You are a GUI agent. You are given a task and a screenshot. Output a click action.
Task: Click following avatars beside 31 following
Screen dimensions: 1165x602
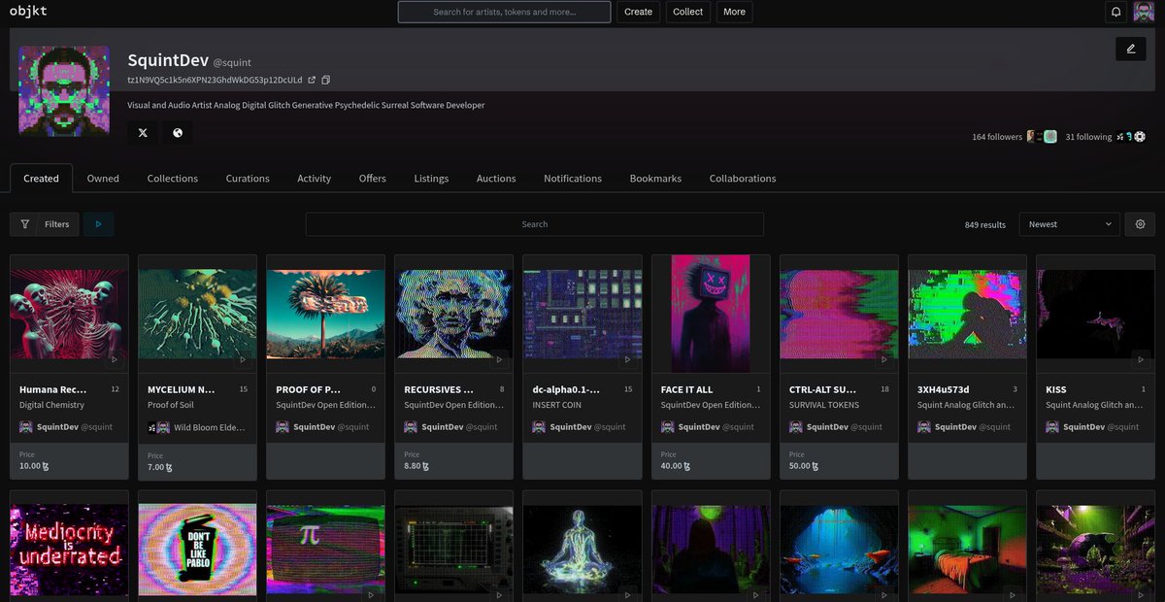pyautogui.click(x=1131, y=137)
